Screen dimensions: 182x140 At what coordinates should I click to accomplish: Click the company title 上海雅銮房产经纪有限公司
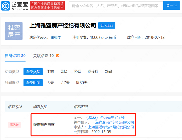(x=63, y=26)
